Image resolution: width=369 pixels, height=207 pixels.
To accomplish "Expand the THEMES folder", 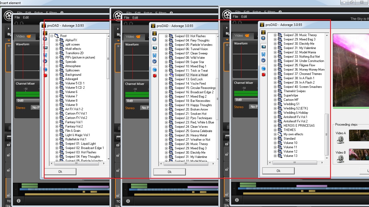I will click(275, 130).
